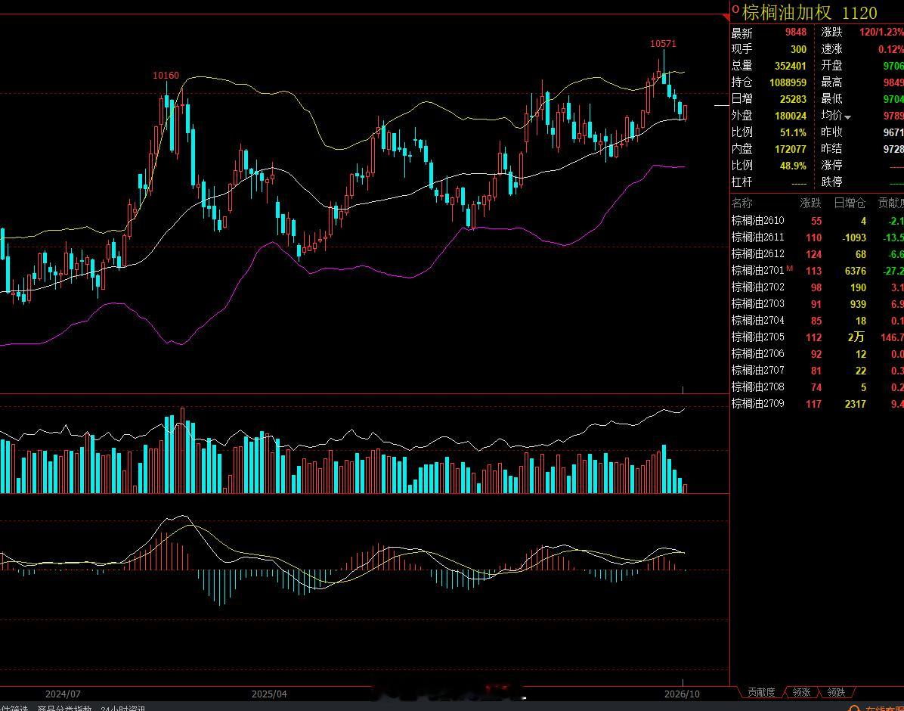Viewport: 904px width, 711px height.
Task: Click the 10571 high price label on chart
Action: click(663, 44)
